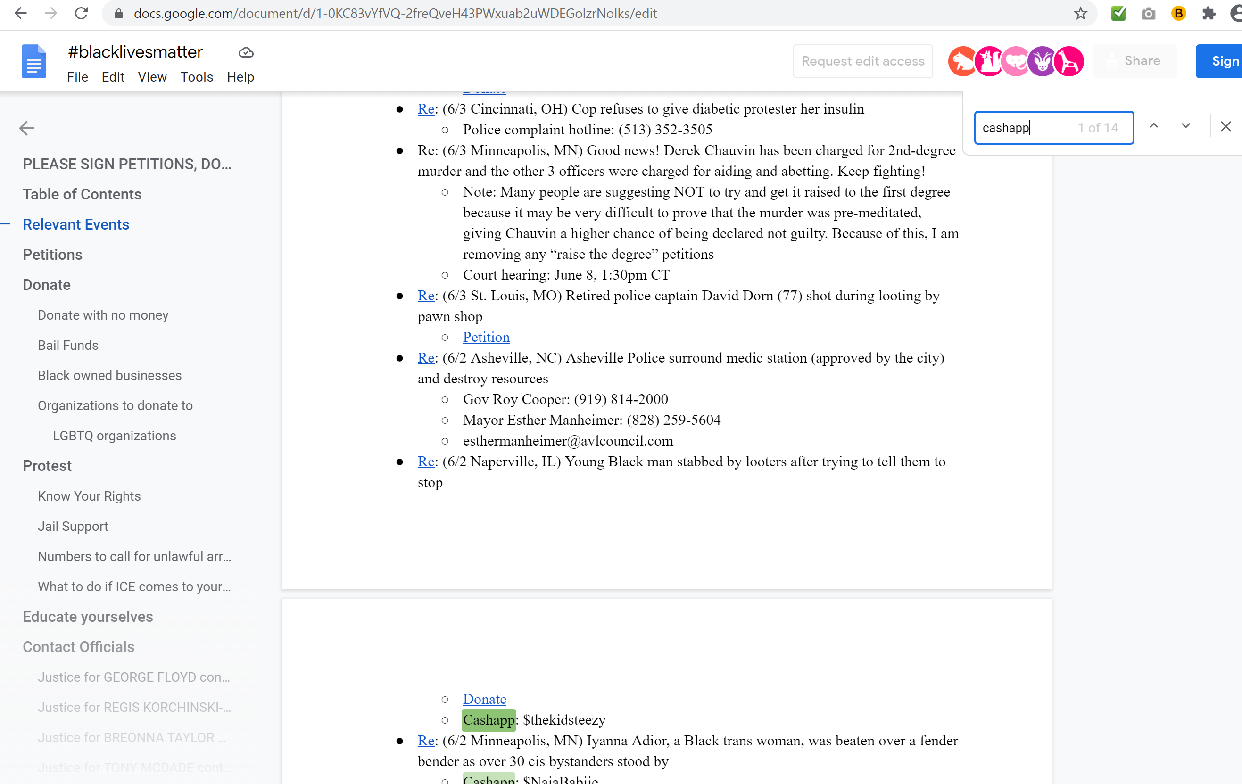The image size is (1242, 784).
Task: Go to next search result
Action: click(x=1186, y=126)
